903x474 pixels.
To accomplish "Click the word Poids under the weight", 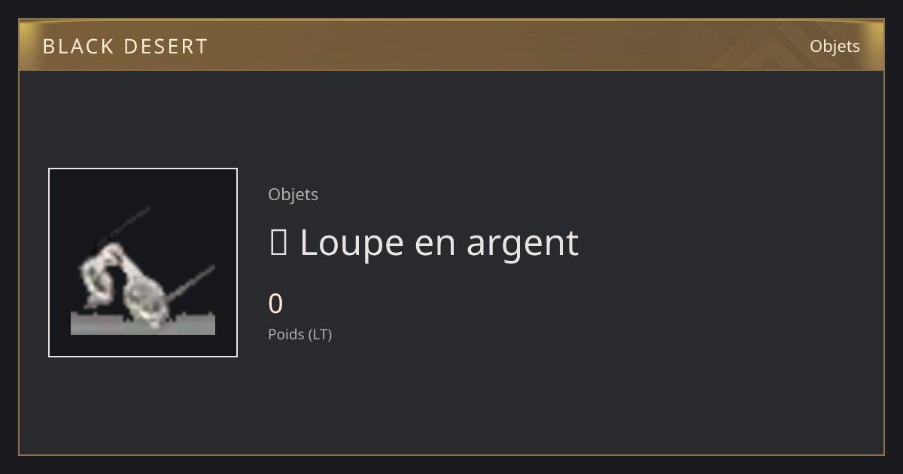I will tap(284, 334).
